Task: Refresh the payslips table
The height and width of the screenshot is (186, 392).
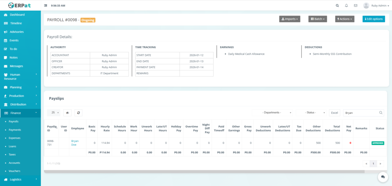Action: tap(78, 113)
